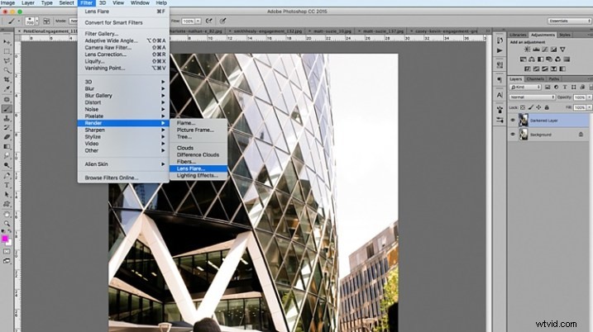Toggle lock all padlock

coord(547,107)
